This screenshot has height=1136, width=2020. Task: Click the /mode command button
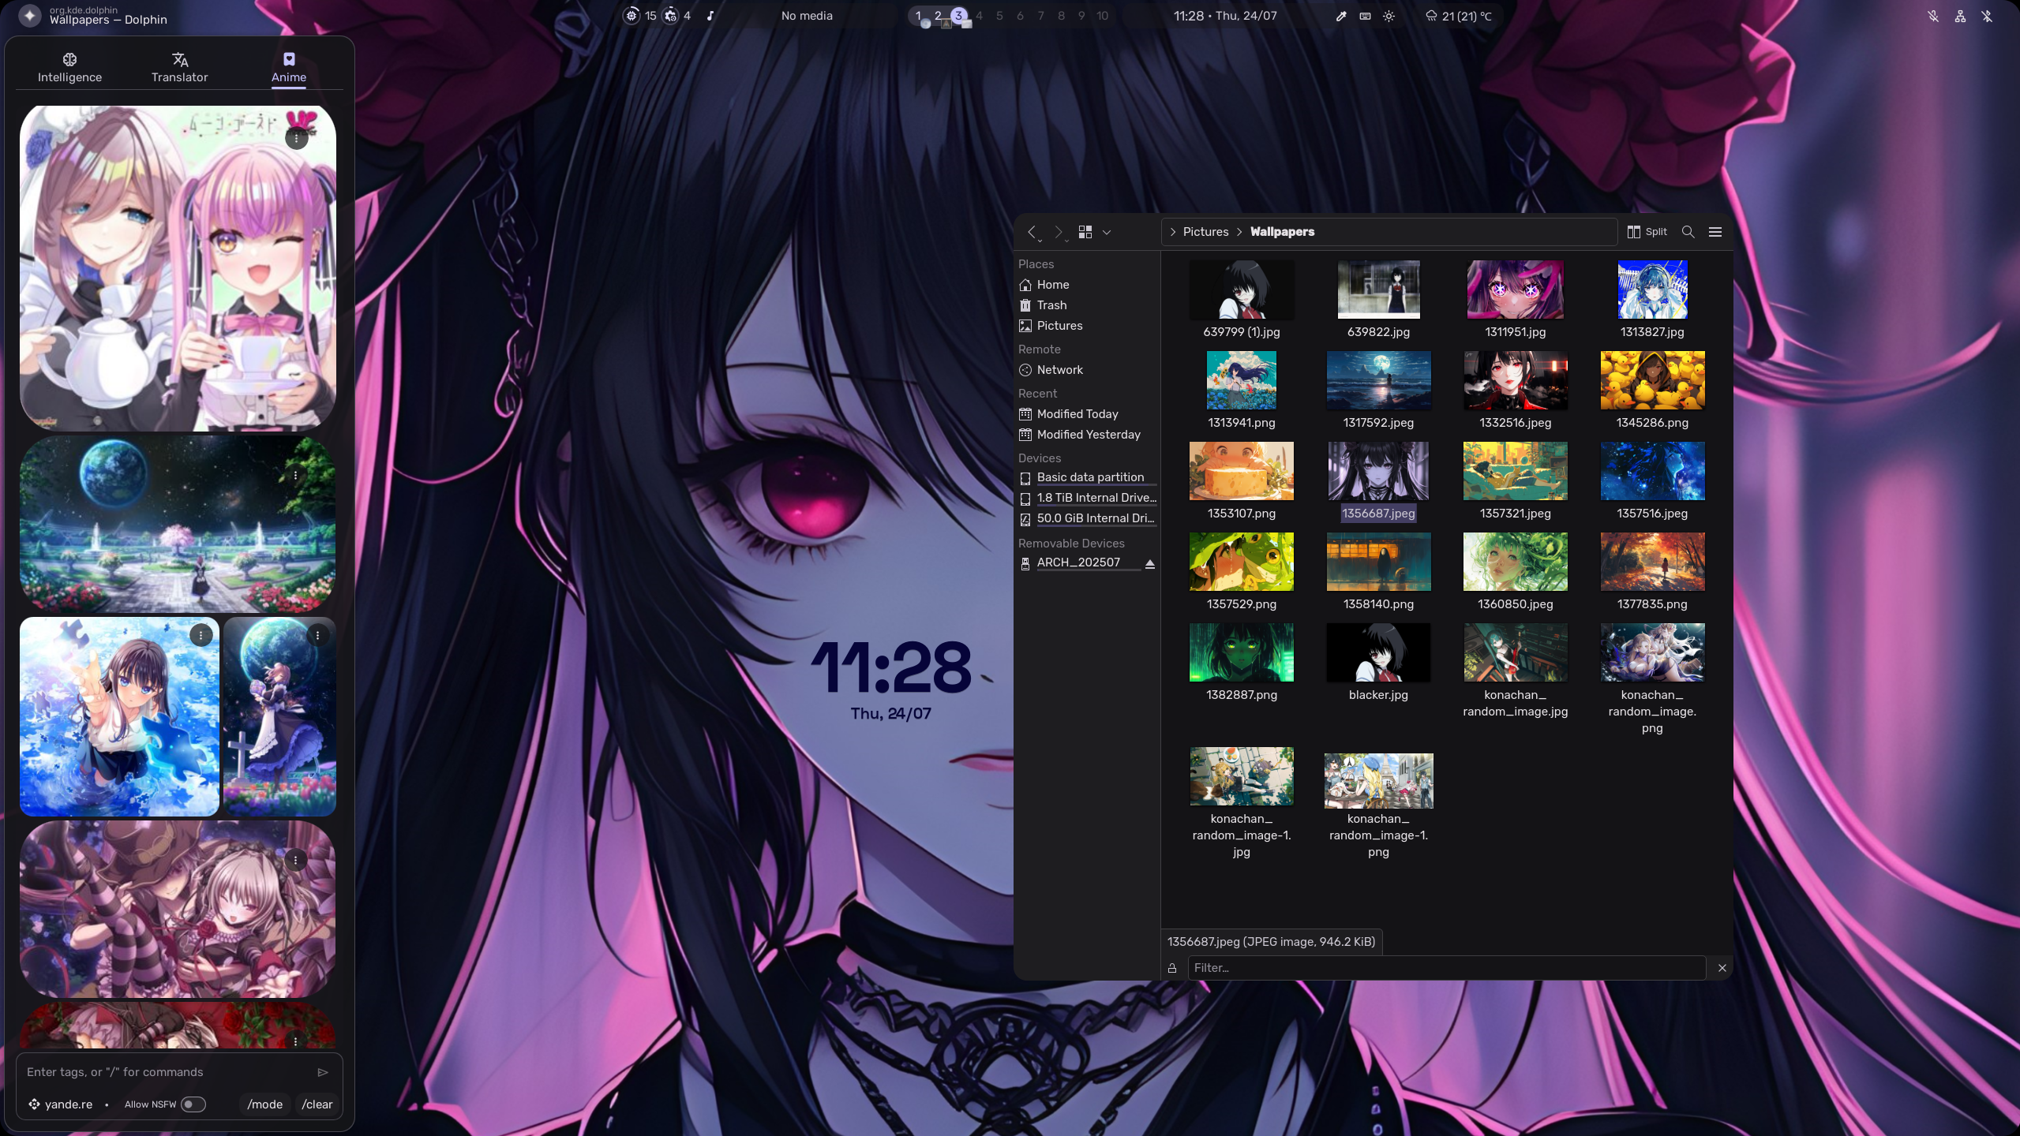[264, 1104]
